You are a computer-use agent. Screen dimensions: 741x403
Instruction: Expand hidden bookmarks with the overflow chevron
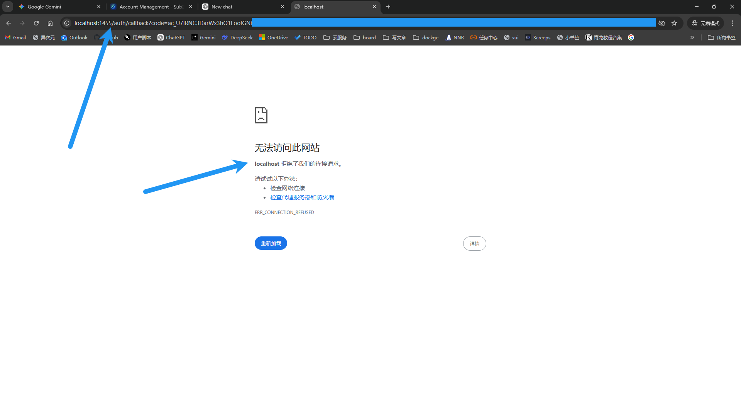coord(692,37)
